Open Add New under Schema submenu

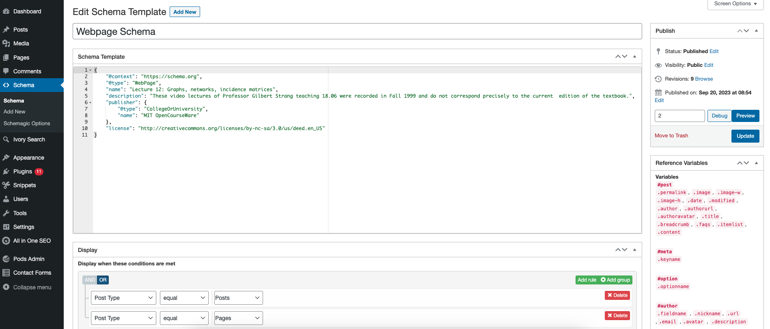point(15,112)
